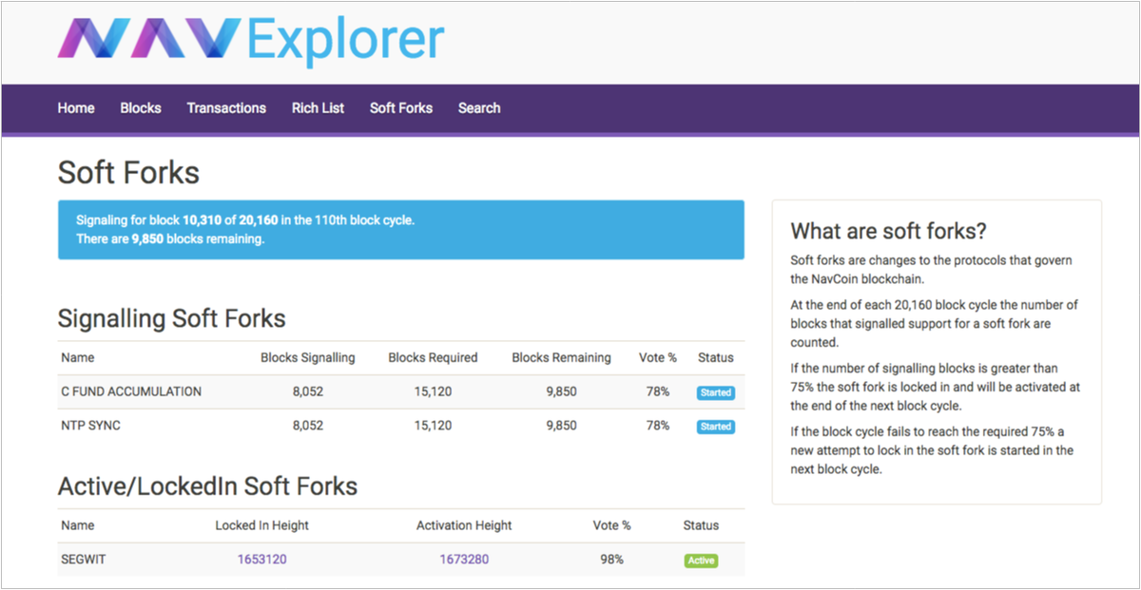Click 8,052 blocks signalling in NTP SYNC row
The image size is (1141, 590).
[x=308, y=426]
